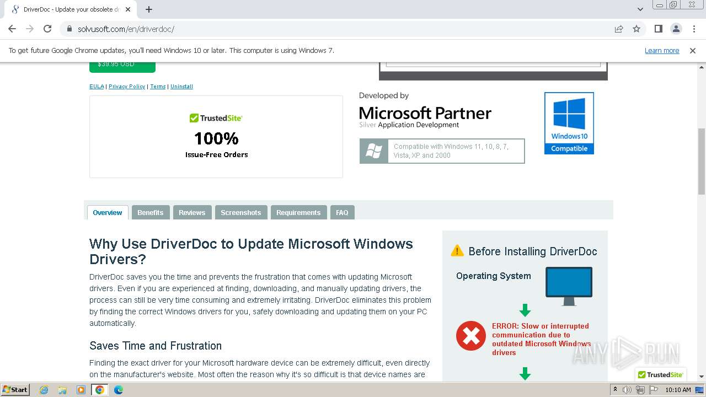This screenshot has width=706, height=397.
Task: Switch to the Overview tab
Action: (x=108, y=212)
